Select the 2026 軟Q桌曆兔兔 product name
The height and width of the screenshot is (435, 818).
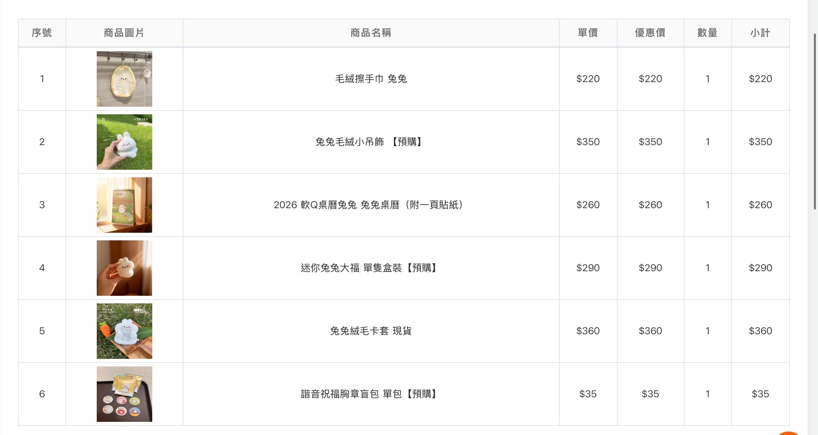(x=369, y=205)
